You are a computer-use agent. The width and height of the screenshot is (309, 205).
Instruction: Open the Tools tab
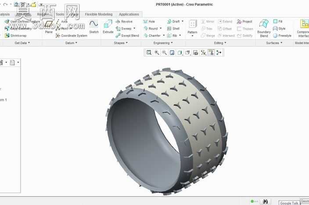60,14
